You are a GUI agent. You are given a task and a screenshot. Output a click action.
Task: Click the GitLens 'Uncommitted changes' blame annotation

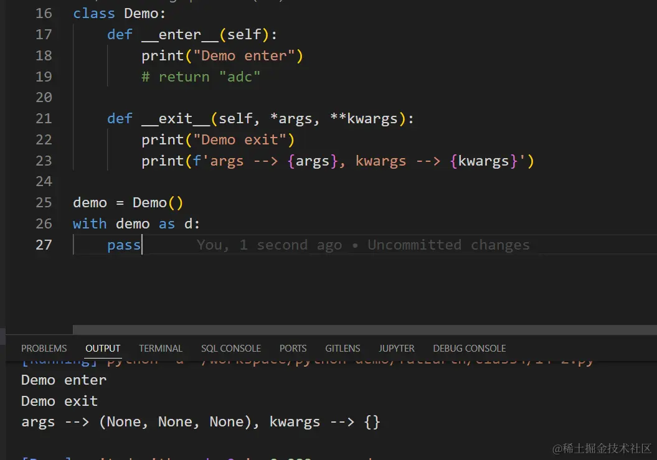363,245
